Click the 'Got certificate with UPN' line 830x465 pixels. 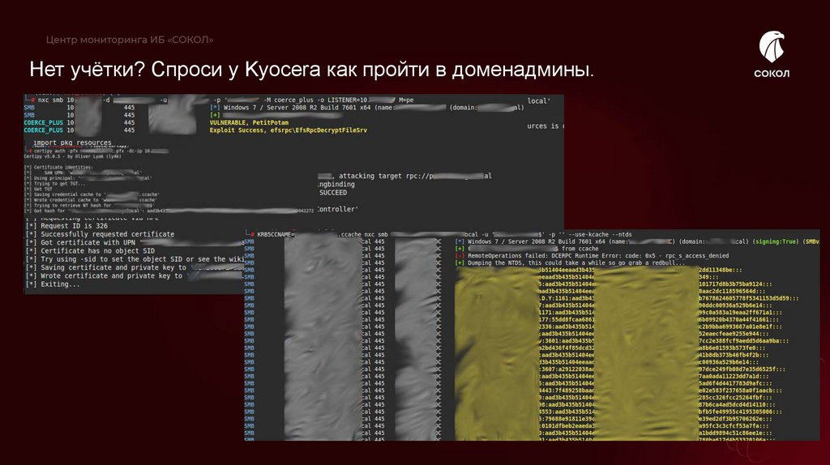click(135, 242)
